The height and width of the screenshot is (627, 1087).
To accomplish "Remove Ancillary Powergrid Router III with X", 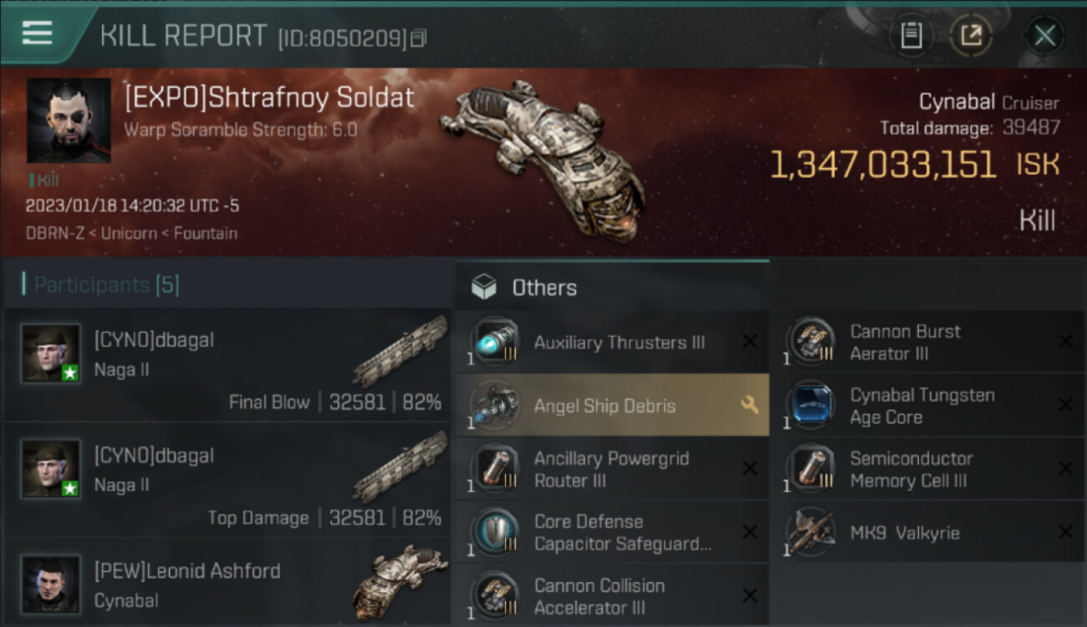I will point(749,469).
